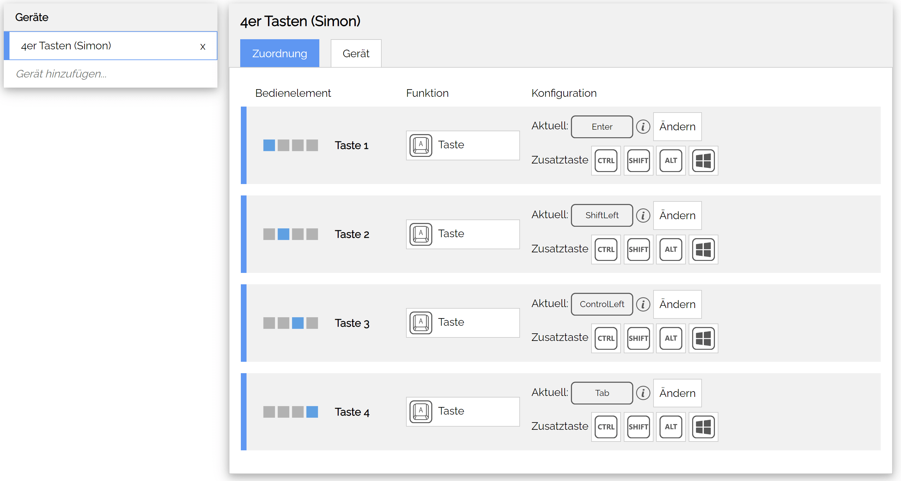The height and width of the screenshot is (481, 901).
Task: Enable the ALT modifier for Taste 2
Action: (671, 249)
